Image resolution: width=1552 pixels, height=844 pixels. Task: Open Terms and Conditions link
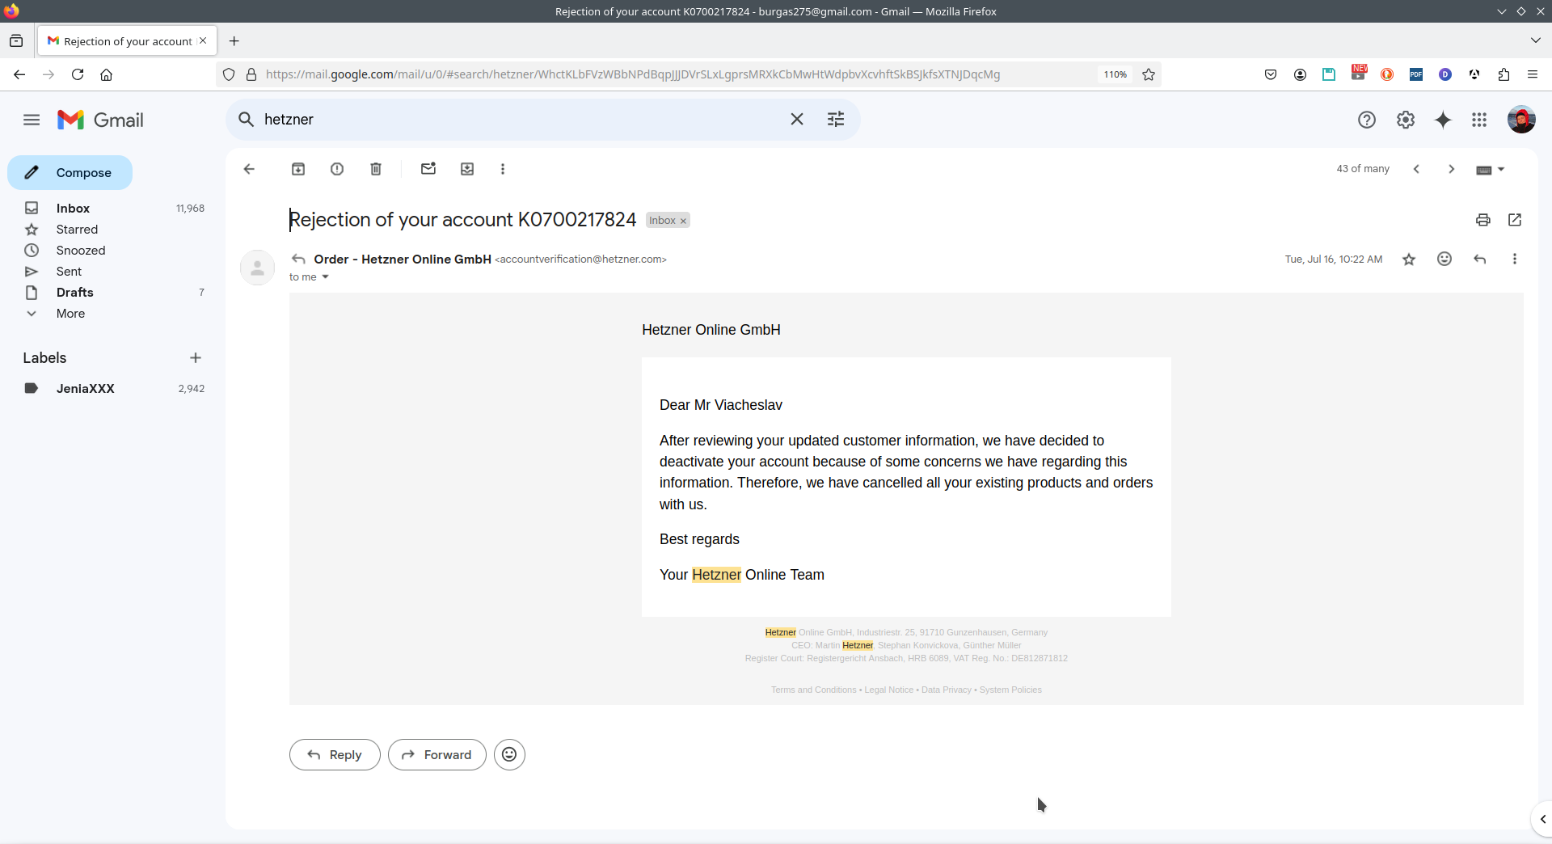pos(813,690)
